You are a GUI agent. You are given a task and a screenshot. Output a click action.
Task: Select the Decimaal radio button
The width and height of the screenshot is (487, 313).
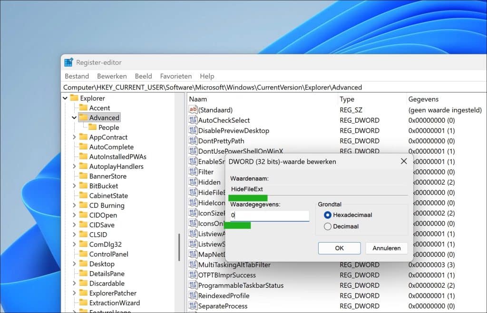(327, 226)
